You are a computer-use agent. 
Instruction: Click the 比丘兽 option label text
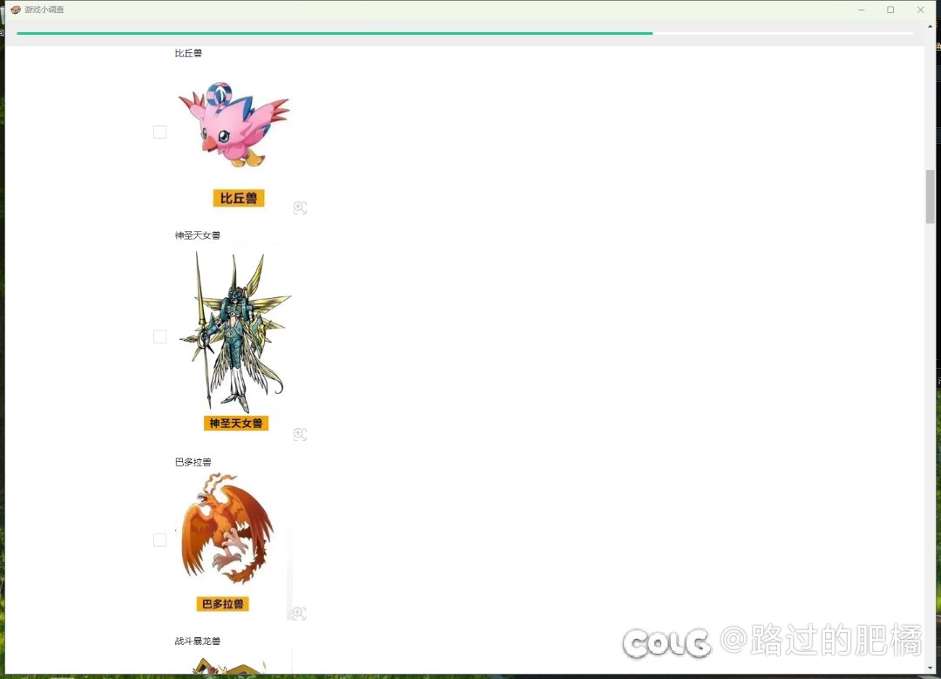(188, 53)
